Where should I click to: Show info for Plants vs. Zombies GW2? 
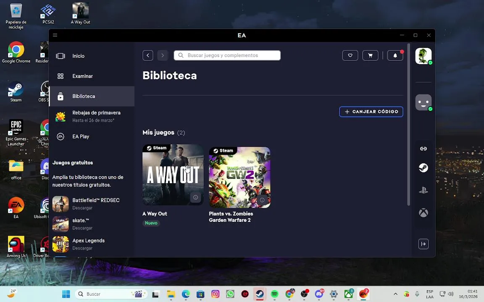(262, 200)
